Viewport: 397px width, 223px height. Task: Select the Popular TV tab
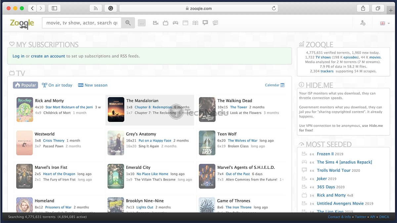[25, 85]
